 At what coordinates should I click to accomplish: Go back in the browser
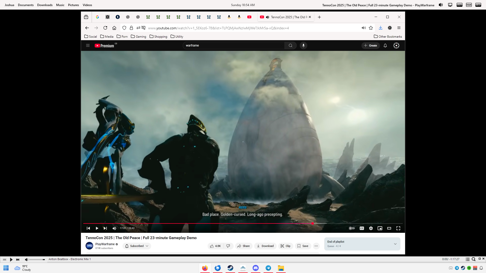(87, 28)
